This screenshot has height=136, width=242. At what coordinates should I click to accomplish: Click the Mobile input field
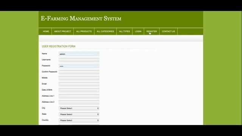click(79, 78)
